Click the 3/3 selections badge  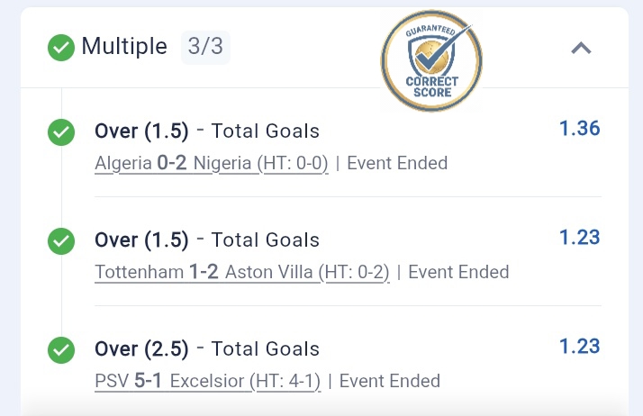click(205, 47)
